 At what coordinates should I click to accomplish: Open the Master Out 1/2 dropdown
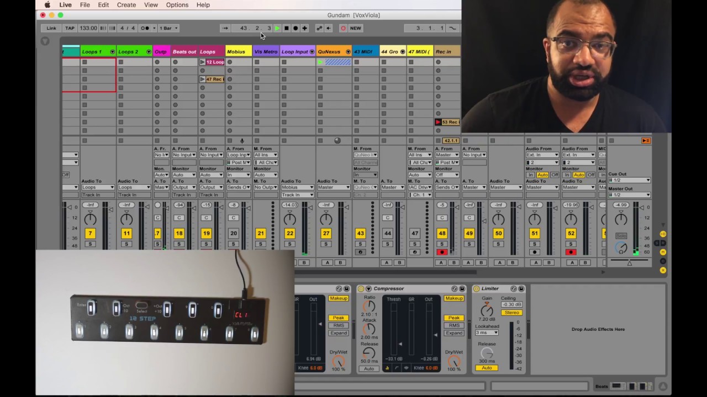629,195
